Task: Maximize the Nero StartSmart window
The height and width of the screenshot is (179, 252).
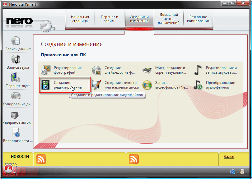Action: point(232,3)
